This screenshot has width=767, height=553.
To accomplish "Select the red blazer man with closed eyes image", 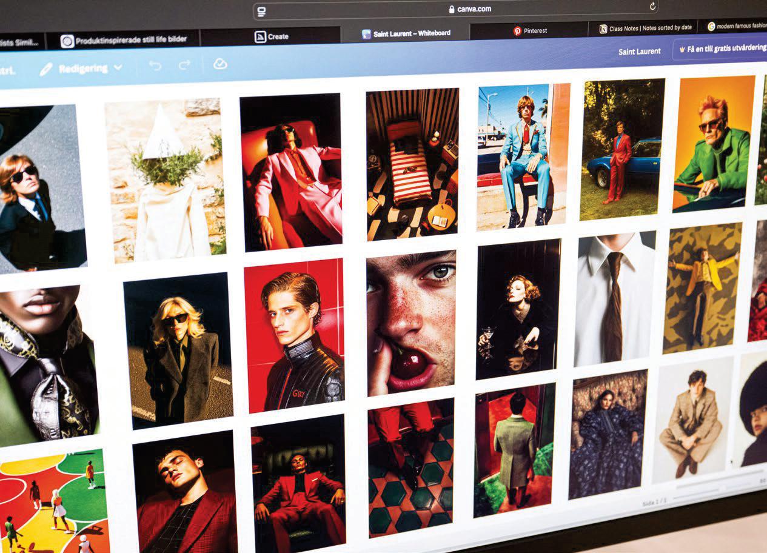I will [186, 491].
